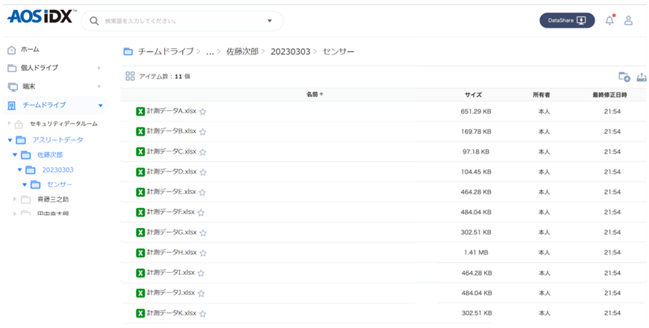The width and height of the screenshot is (649, 328).
Task: Click Excel icon of 計測データF.xlsx
Action: point(140,212)
